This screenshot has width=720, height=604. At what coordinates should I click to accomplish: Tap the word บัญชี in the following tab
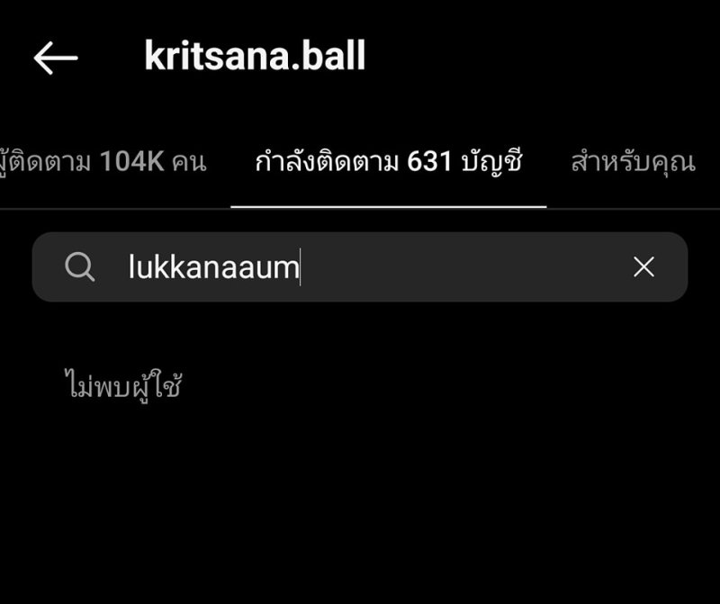coord(491,162)
